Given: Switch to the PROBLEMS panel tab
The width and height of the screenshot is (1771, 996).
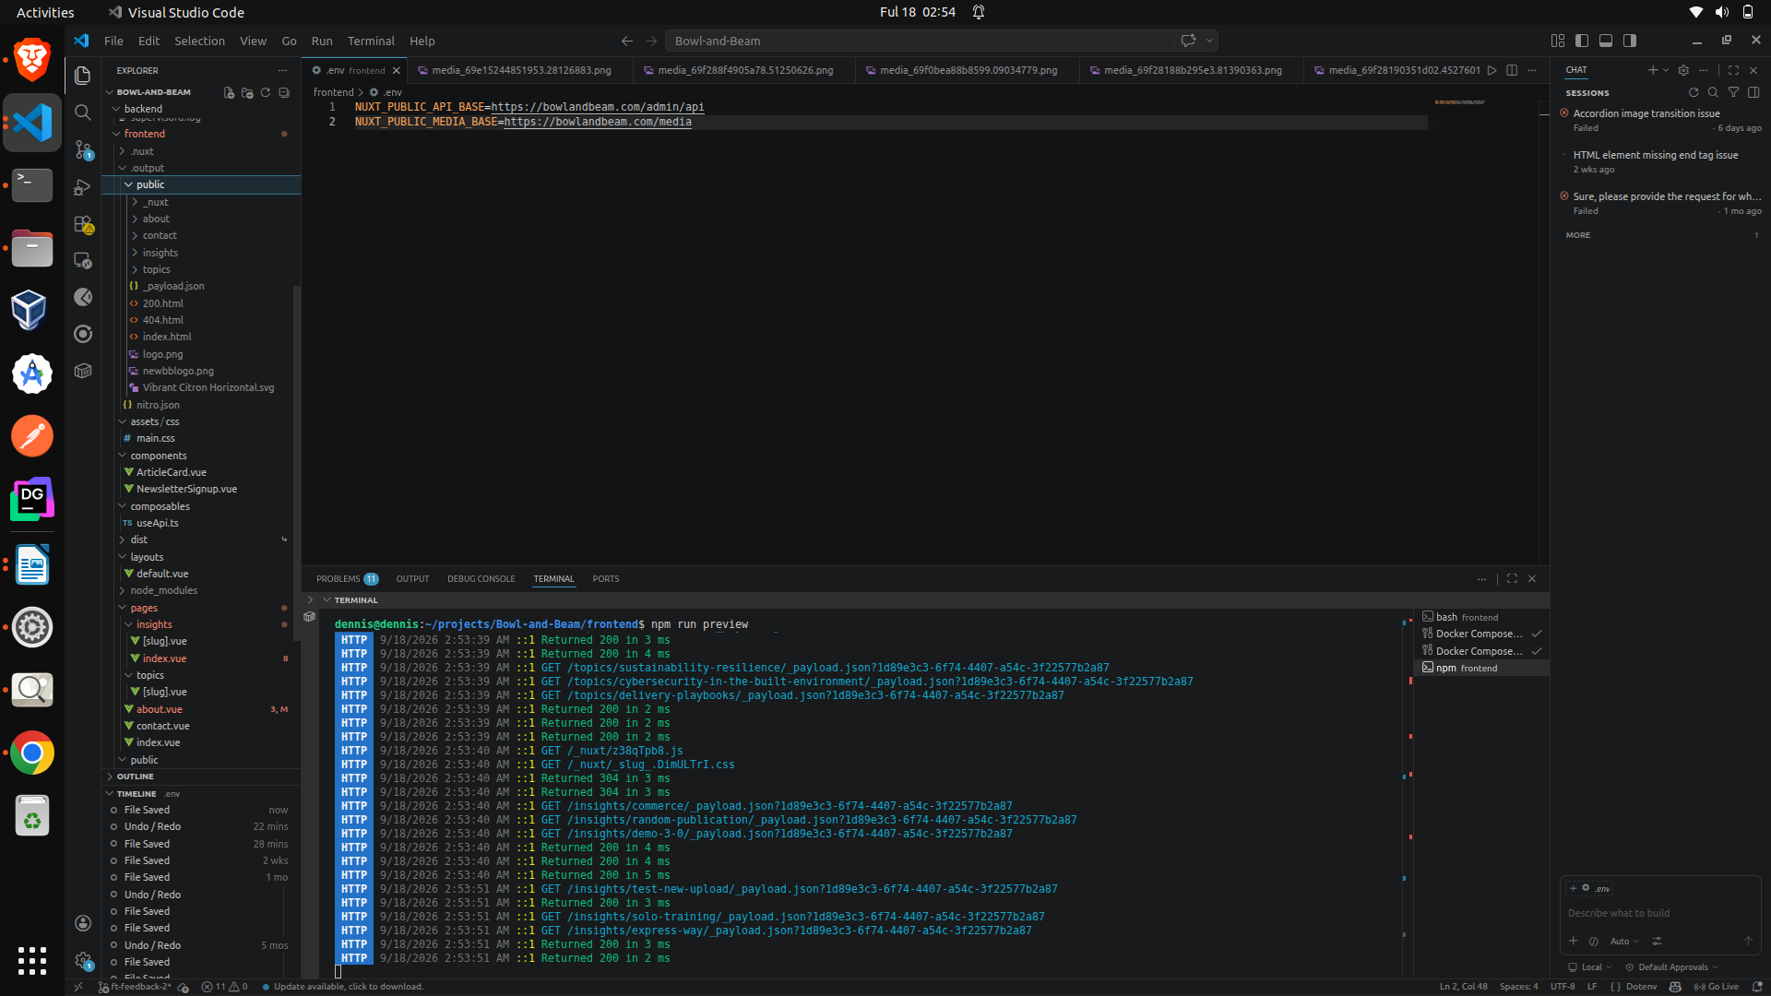Looking at the screenshot, I should coord(347,579).
